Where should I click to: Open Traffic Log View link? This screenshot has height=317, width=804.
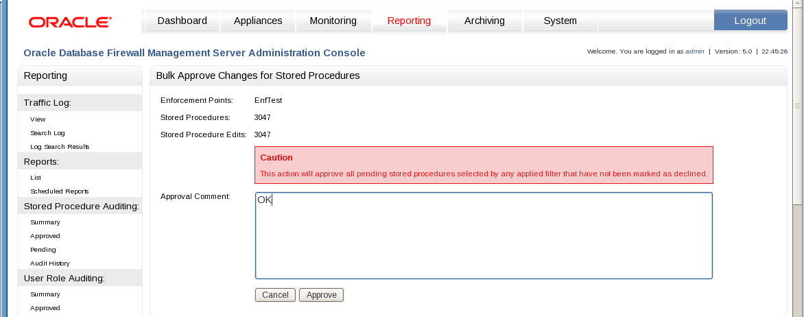pyautogui.click(x=38, y=119)
